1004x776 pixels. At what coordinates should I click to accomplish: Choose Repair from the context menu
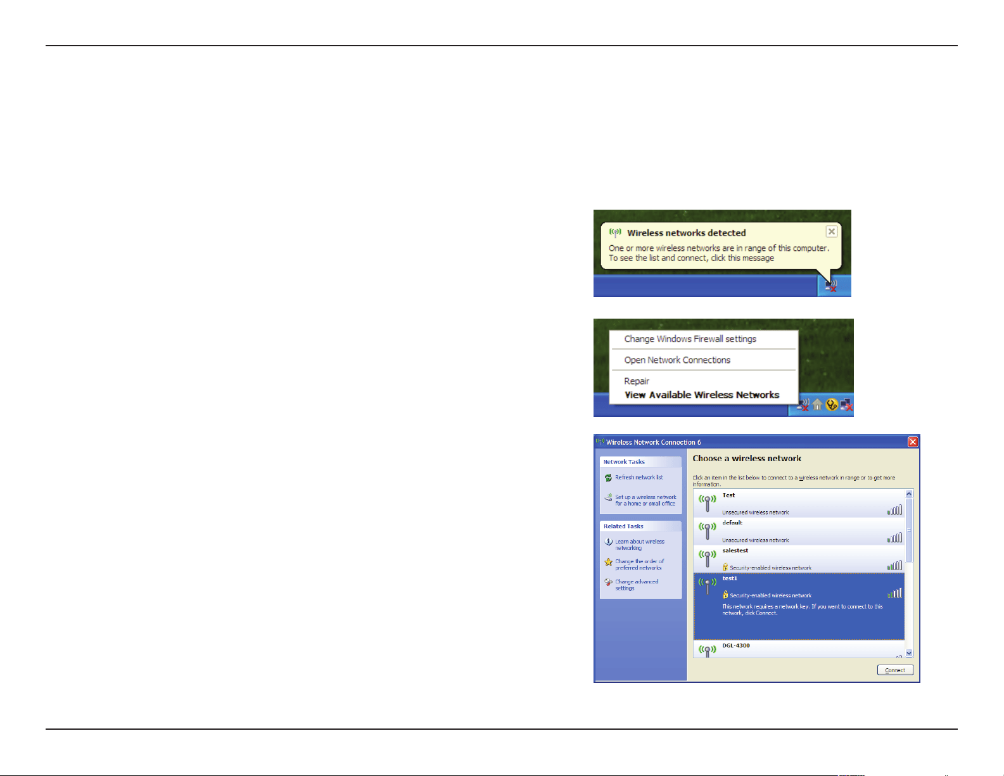(637, 381)
